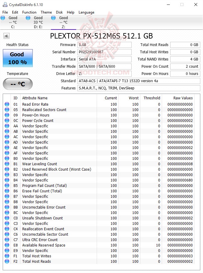
Task: Click status orb for Wear Leveling Count
Action: click(7, 164)
